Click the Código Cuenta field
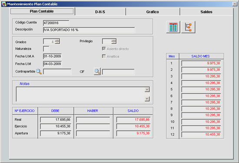Viewport: 239px width, 163px height. [56, 23]
